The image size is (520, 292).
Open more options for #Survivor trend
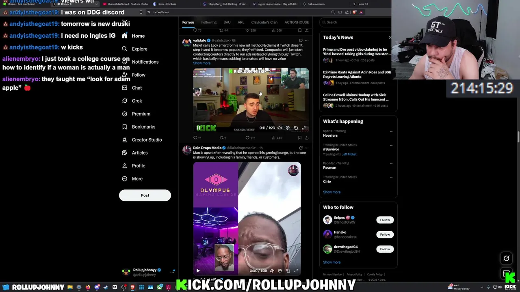point(392,145)
